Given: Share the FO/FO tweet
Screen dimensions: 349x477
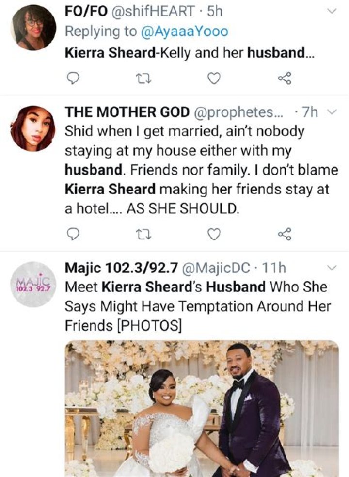Looking at the screenshot, I should 284,78.
